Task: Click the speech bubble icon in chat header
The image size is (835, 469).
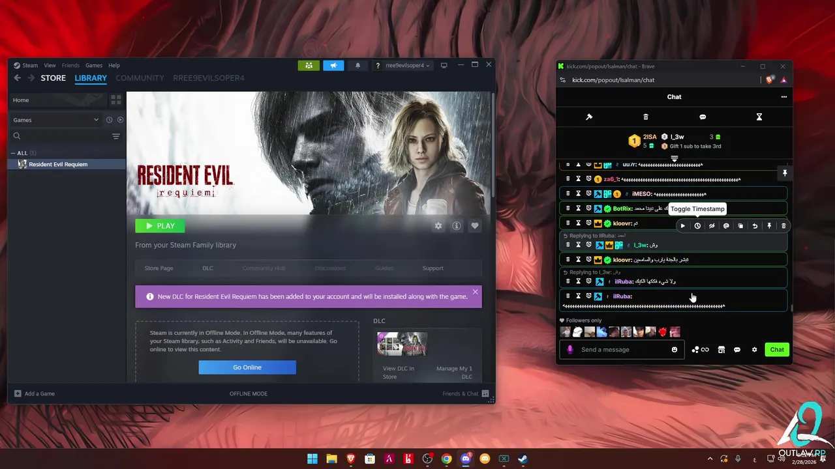Action: tap(703, 117)
